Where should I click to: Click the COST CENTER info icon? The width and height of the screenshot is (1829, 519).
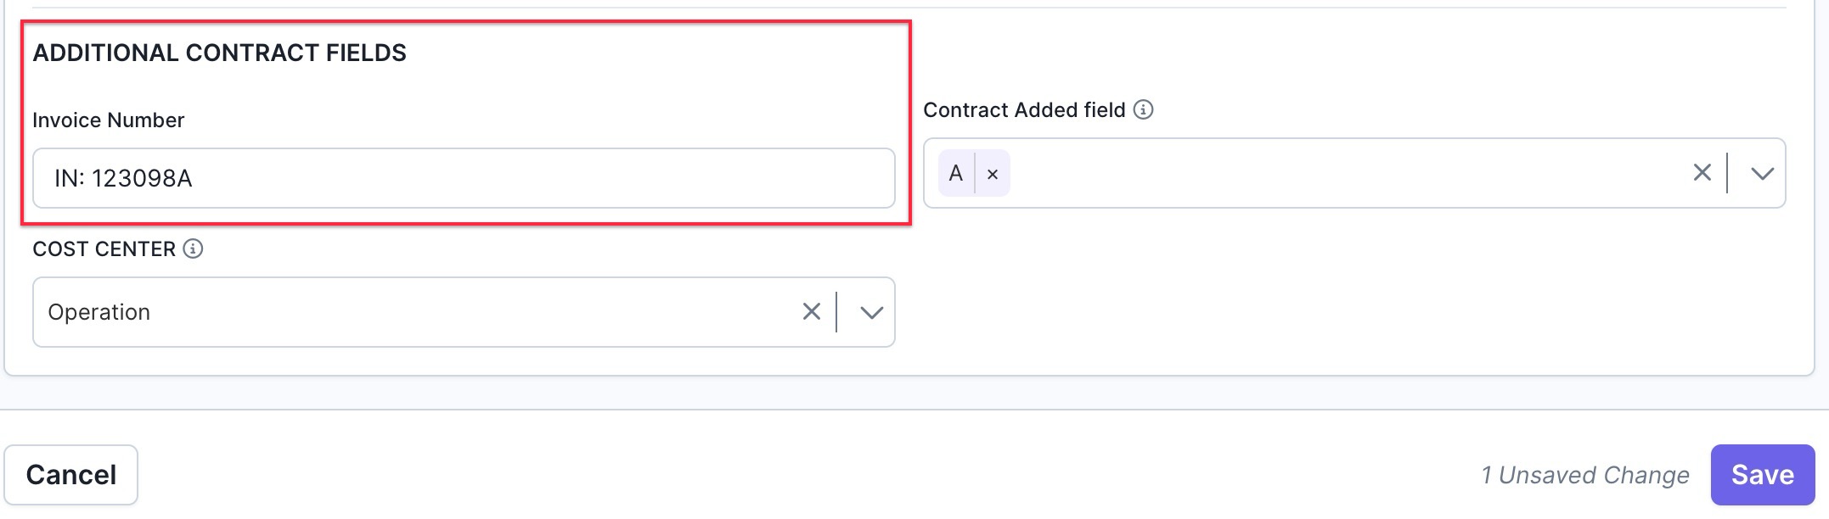tap(193, 248)
